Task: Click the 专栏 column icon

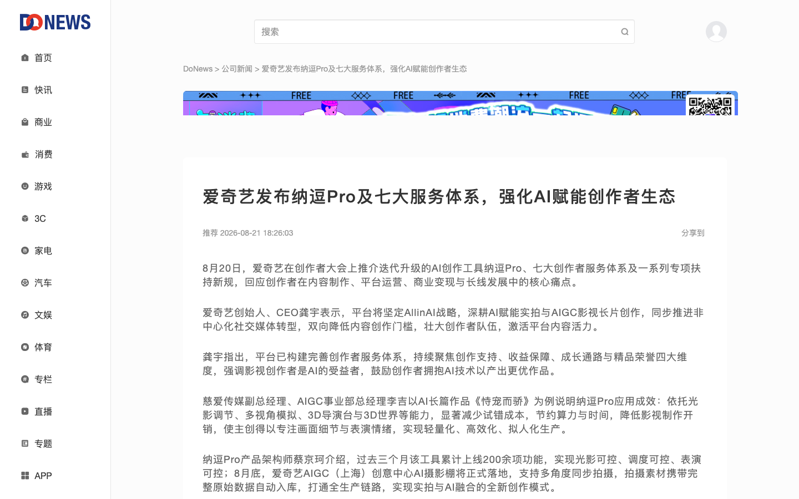Action: coord(25,379)
